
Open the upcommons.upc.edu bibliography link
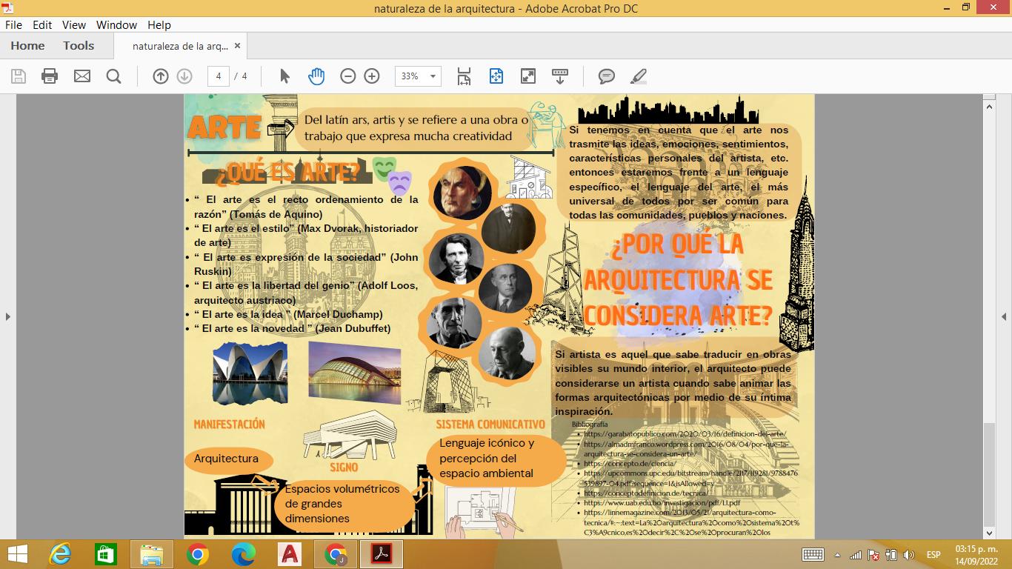[x=690, y=478]
